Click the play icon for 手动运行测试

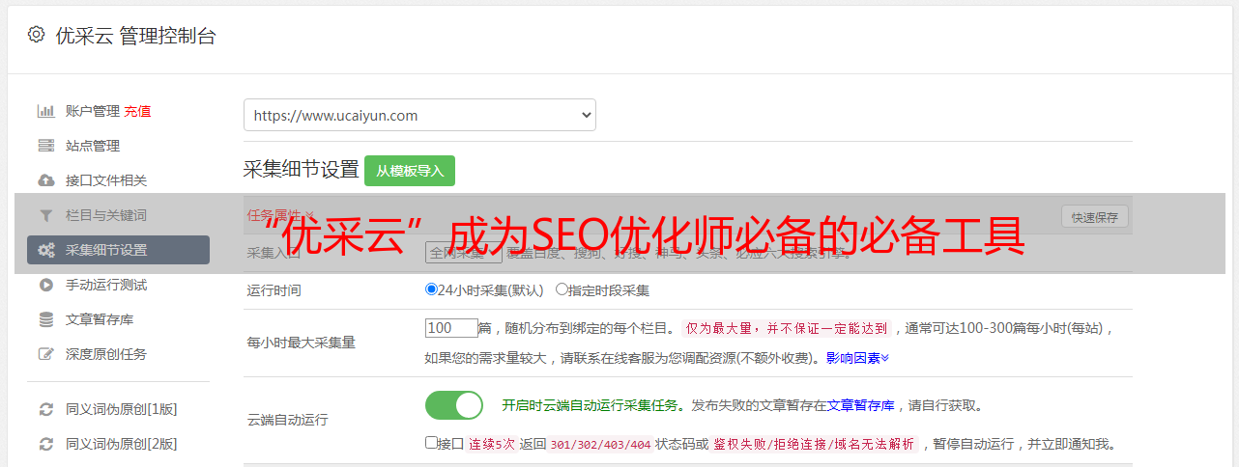45,285
